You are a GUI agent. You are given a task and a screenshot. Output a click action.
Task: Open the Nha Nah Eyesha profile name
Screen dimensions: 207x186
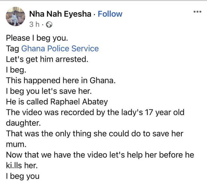[60, 14]
